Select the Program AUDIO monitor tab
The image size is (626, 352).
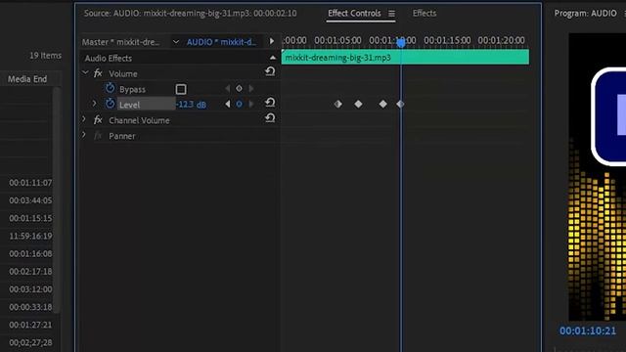585,13
